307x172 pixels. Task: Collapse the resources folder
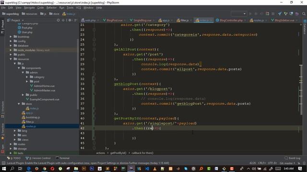click(x=11, y=59)
